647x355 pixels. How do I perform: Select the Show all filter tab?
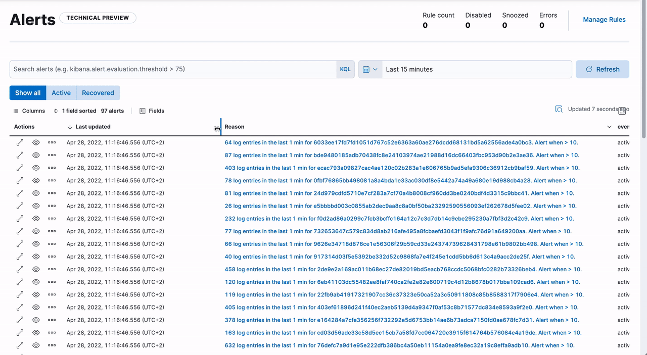[x=27, y=92]
